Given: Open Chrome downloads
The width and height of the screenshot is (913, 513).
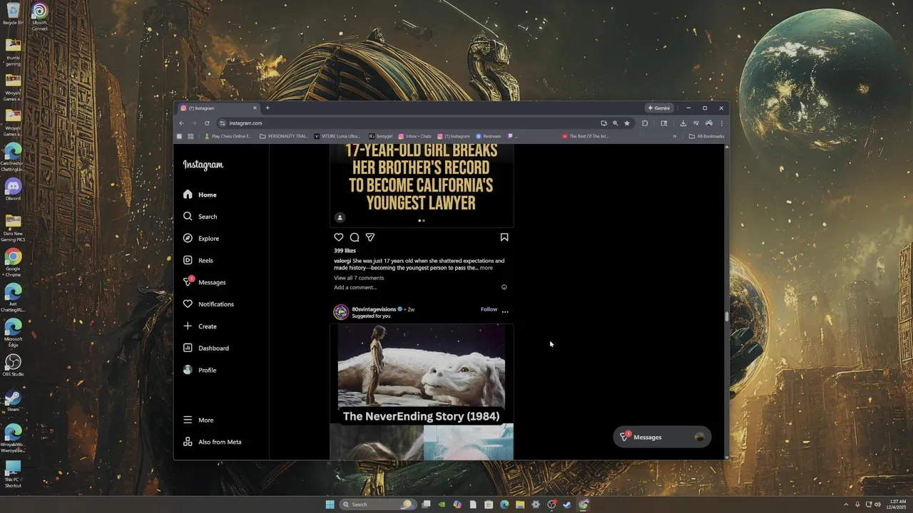Looking at the screenshot, I should point(683,123).
